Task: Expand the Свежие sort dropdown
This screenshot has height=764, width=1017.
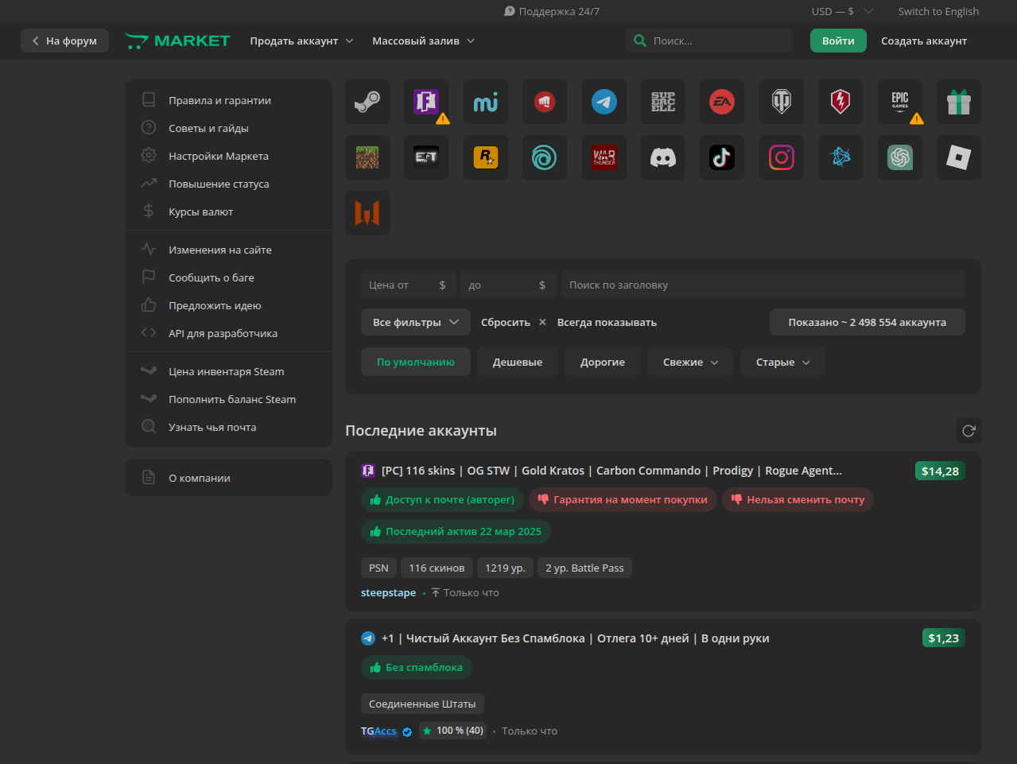Action: pos(690,362)
